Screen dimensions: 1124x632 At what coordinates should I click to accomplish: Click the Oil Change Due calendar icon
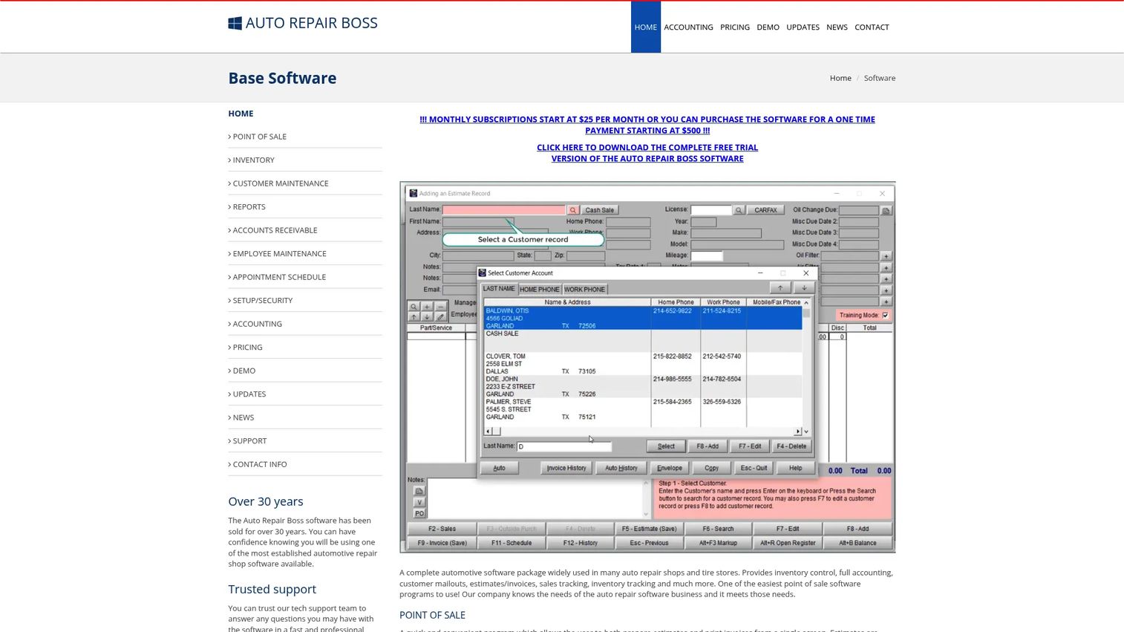tap(886, 211)
